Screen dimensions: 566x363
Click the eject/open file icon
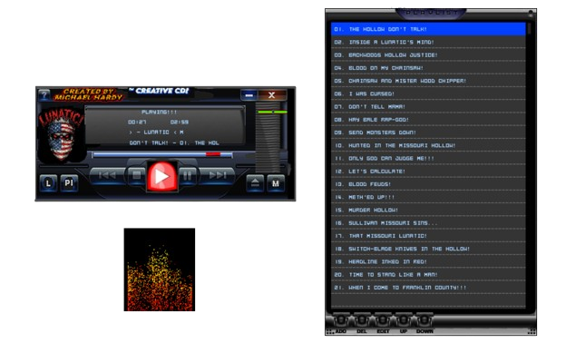click(256, 182)
